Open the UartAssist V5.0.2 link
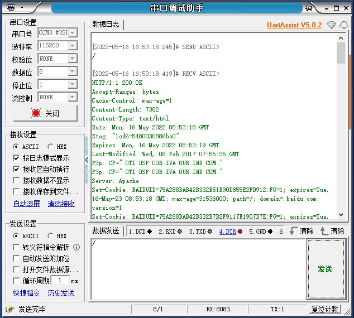 point(294,25)
